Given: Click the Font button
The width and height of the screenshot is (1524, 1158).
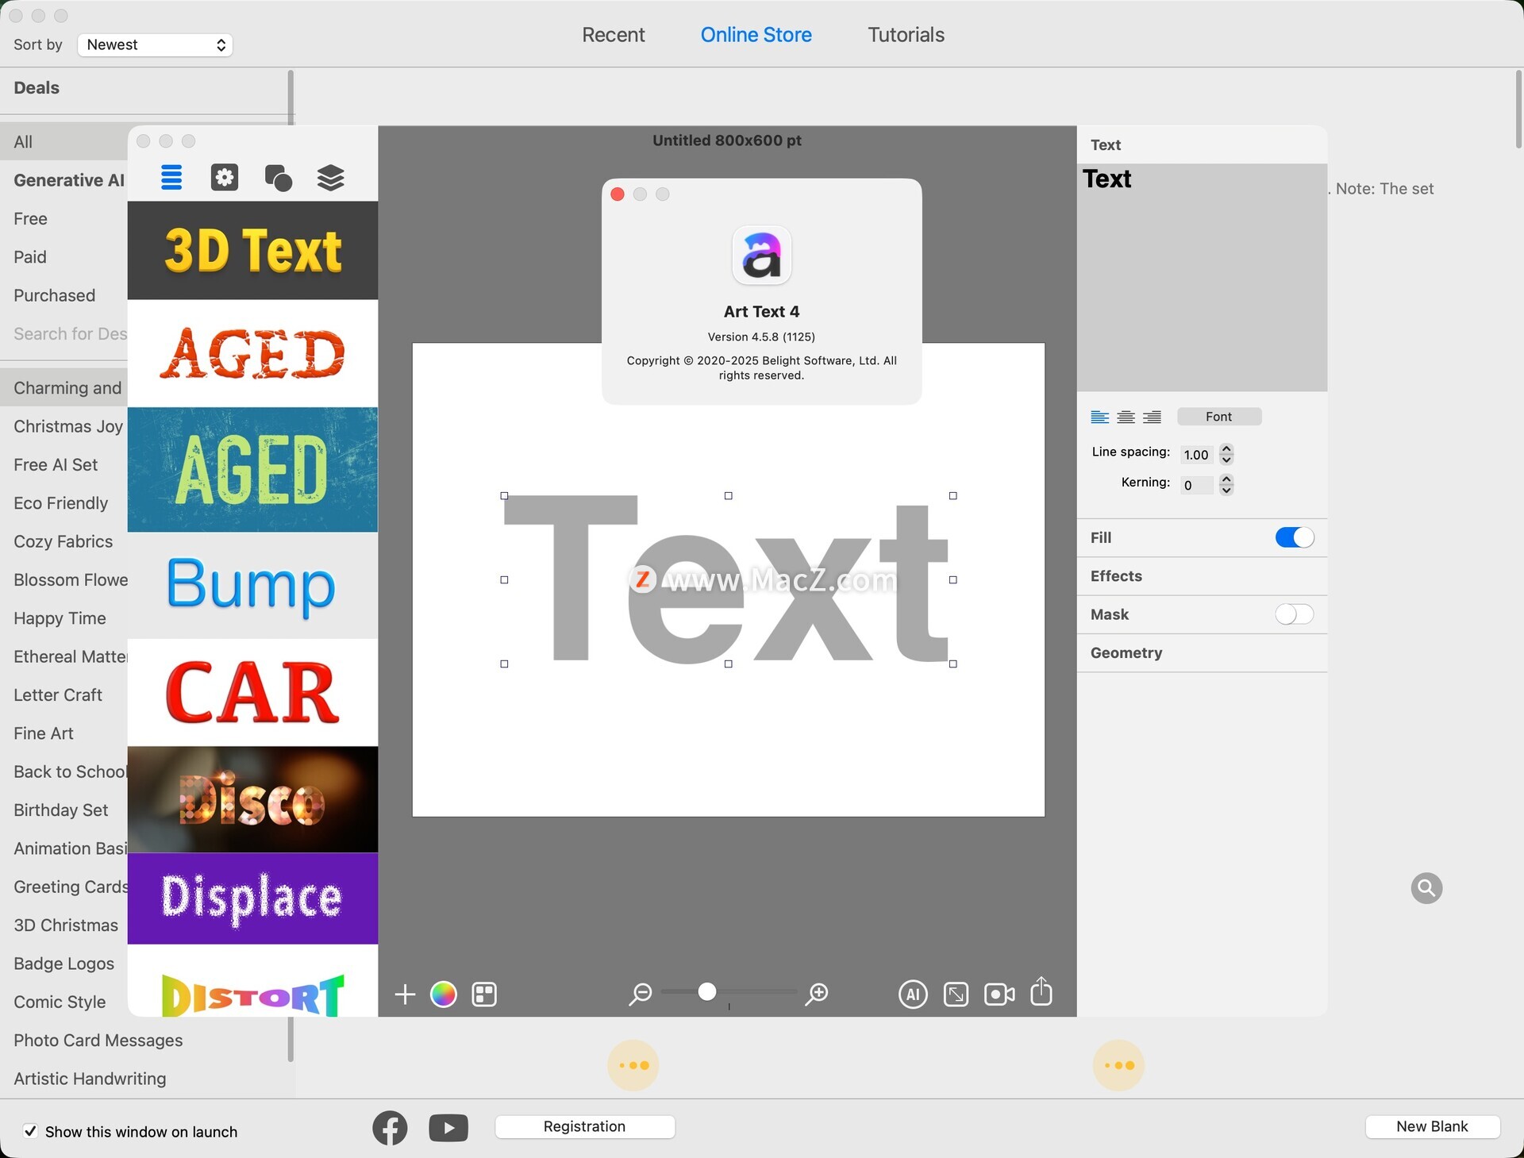Looking at the screenshot, I should (x=1218, y=417).
